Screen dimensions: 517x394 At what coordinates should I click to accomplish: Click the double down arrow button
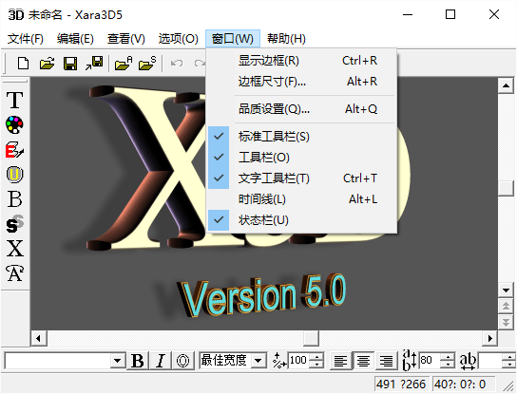click(x=506, y=322)
